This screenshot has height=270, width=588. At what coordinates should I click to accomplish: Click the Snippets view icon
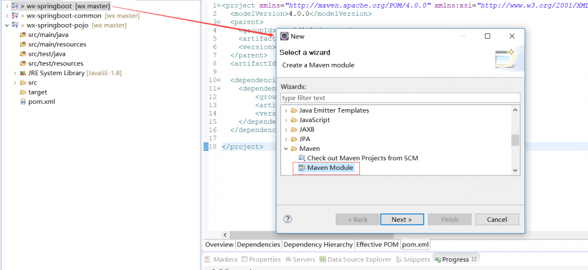click(x=399, y=259)
